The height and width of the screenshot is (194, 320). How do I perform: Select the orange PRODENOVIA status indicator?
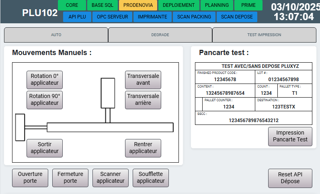(x=138, y=5)
